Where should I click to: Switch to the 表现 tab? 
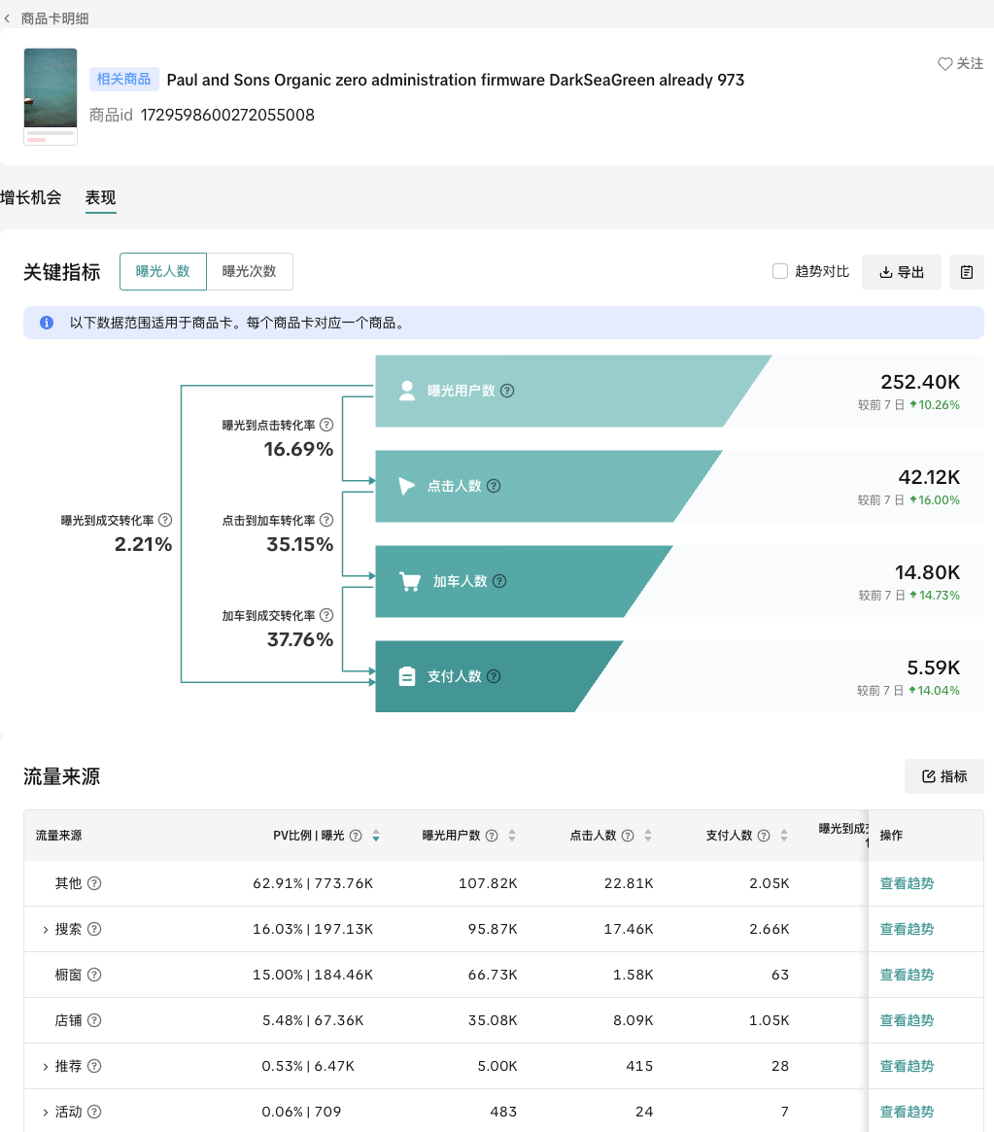(x=100, y=198)
